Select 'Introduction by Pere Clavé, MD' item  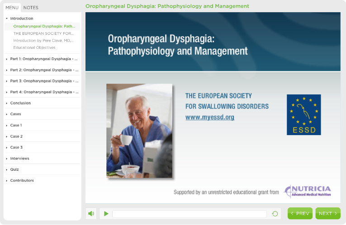[43, 41]
